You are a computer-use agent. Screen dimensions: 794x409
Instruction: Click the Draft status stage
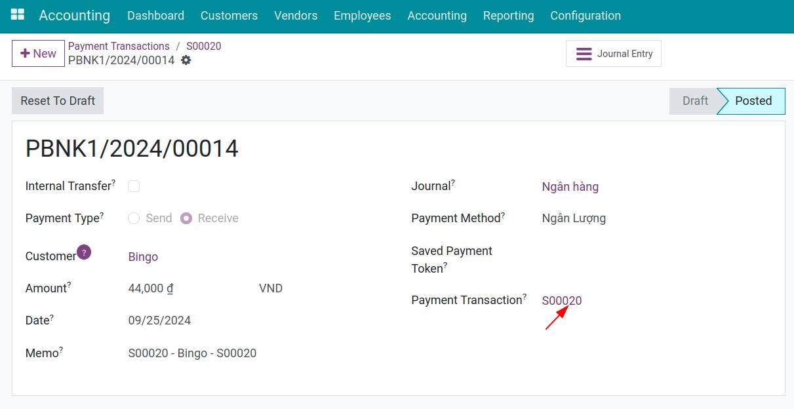[x=693, y=101]
